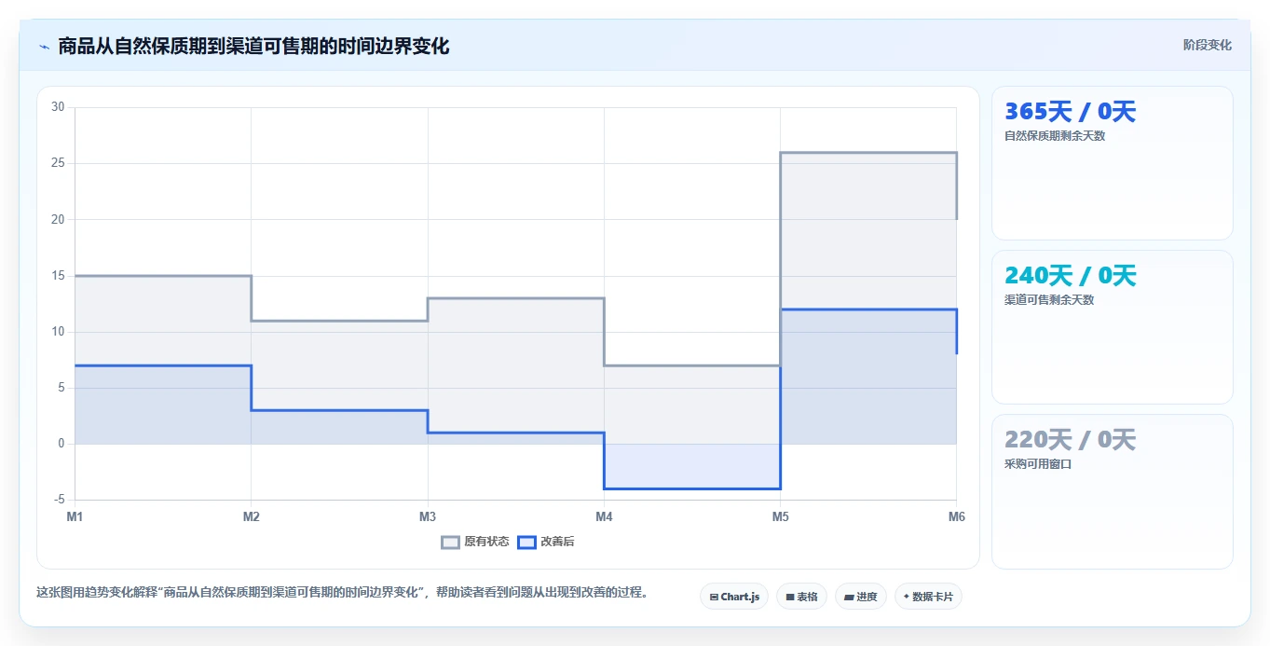The height and width of the screenshot is (646, 1270).
Task: Click the trend icon beside the title
Action: [44, 47]
